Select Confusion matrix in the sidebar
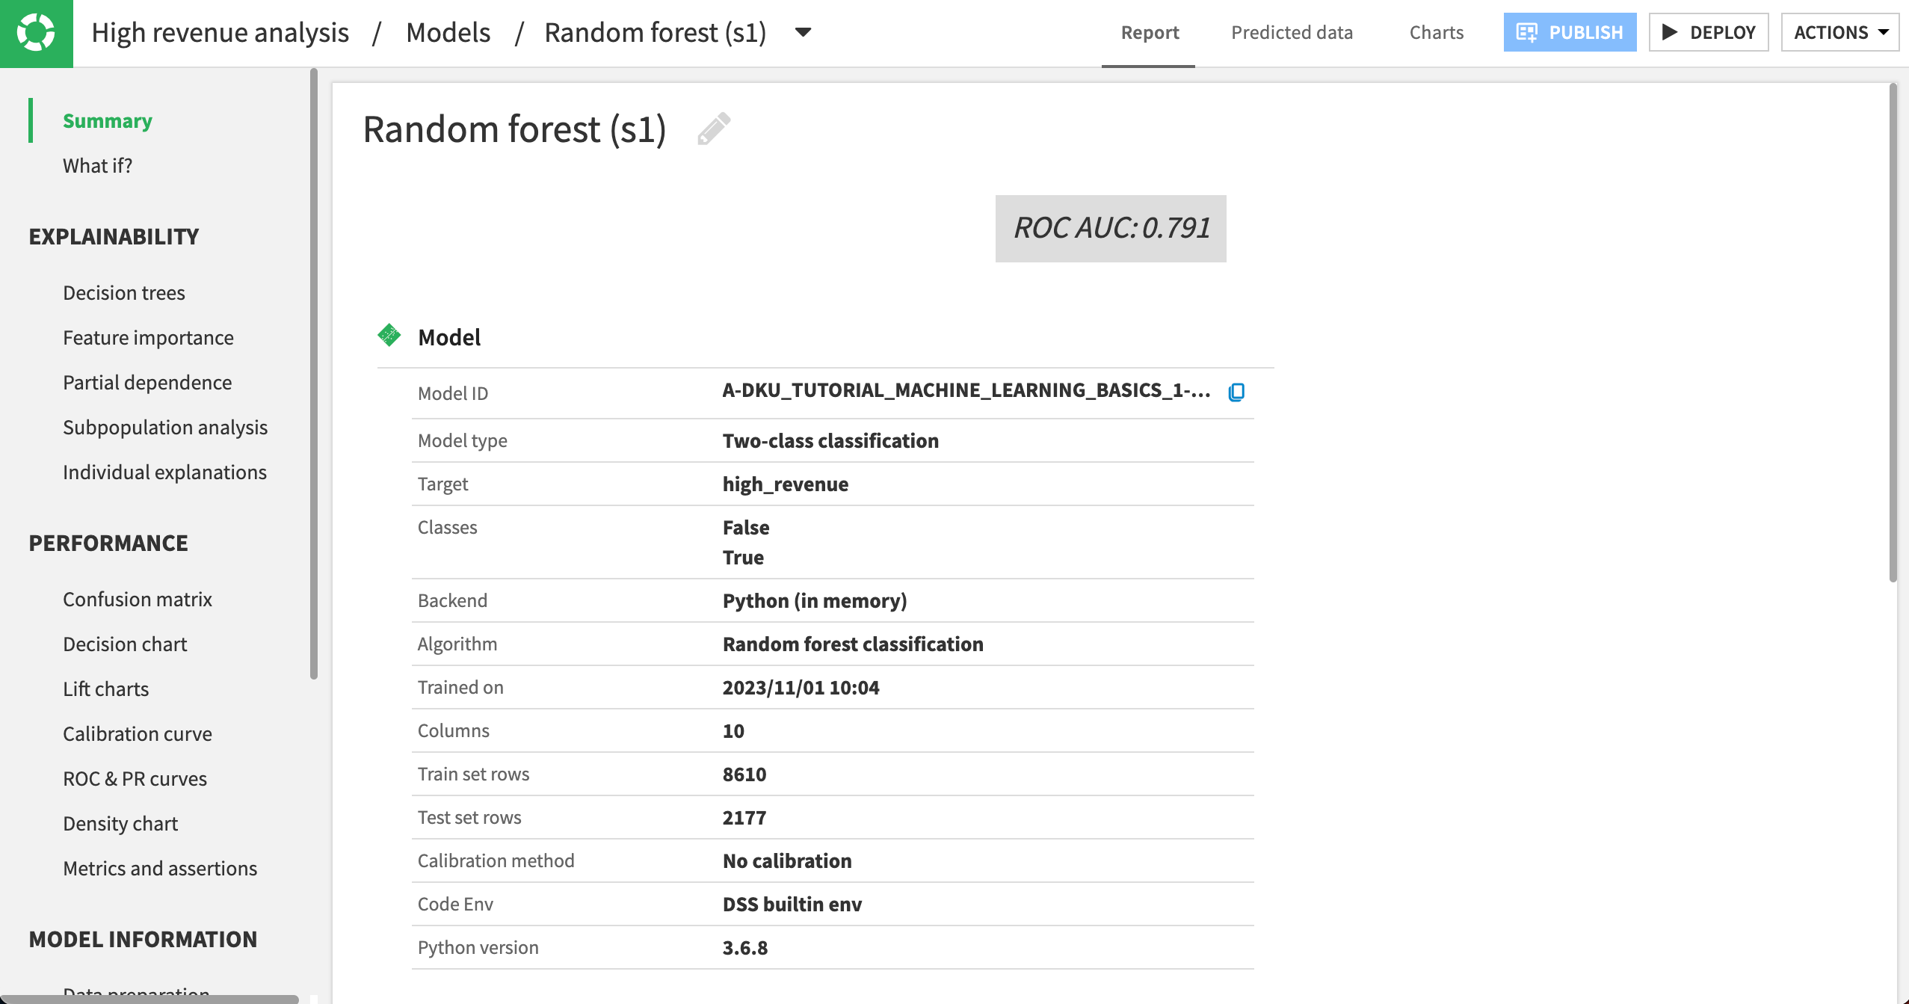Image resolution: width=1909 pixels, height=1004 pixels. [138, 599]
